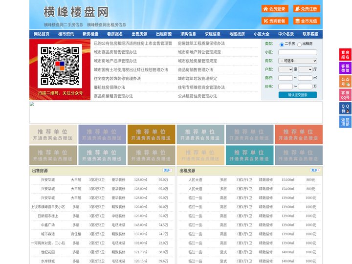This screenshot has width=352, height=264.
Task: Open 商品房销售管理办法 link
Action: tap(196, 70)
